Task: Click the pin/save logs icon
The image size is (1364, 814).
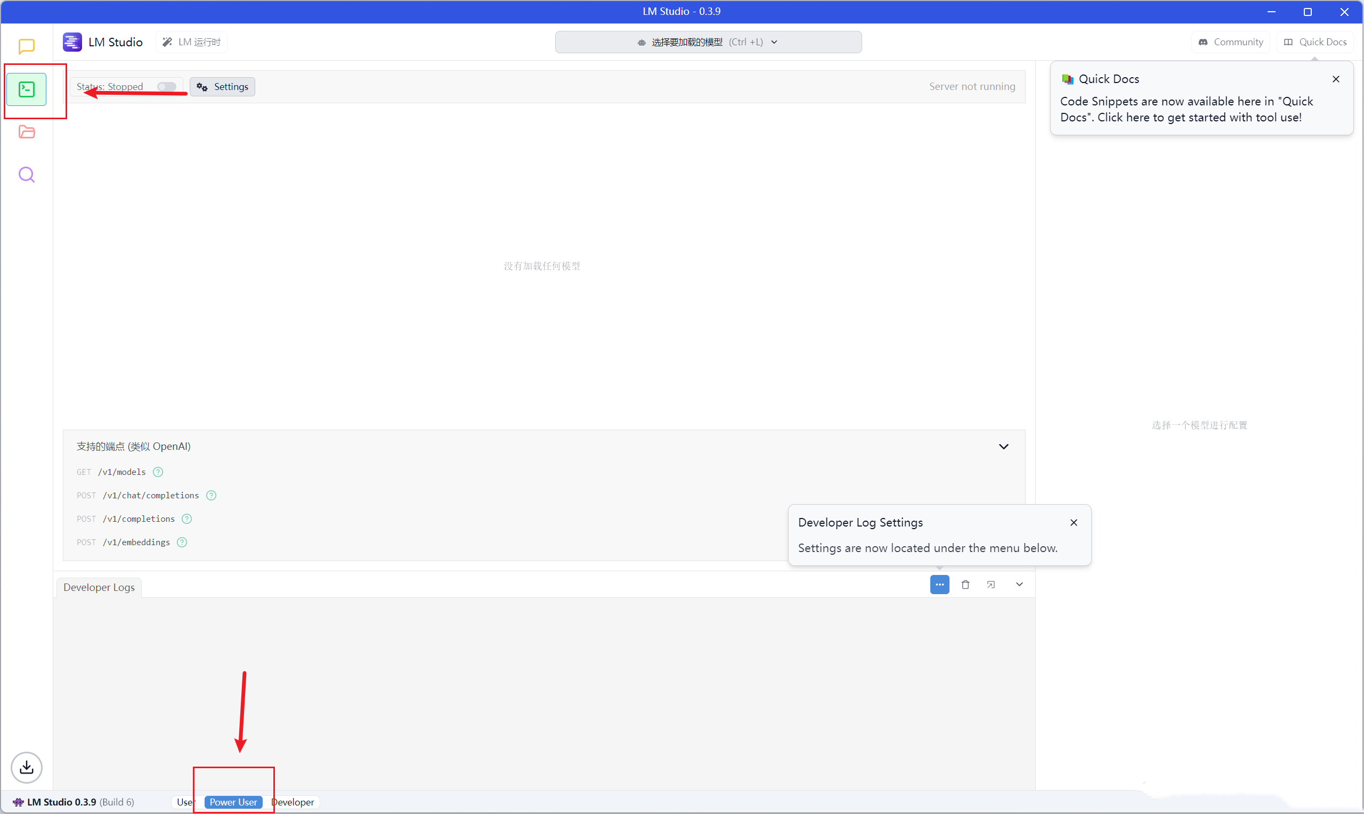Action: click(991, 585)
